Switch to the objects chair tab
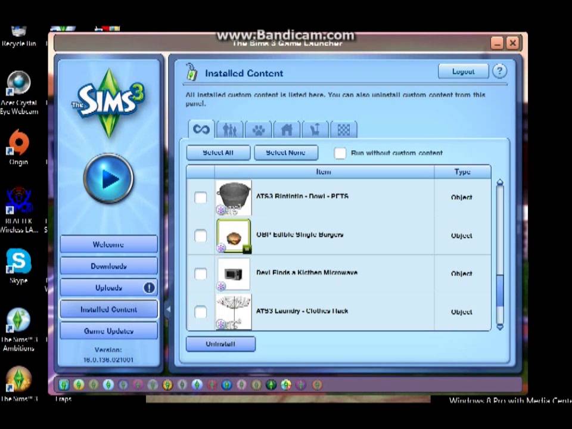The height and width of the screenshot is (429, 572). [315, 129]
